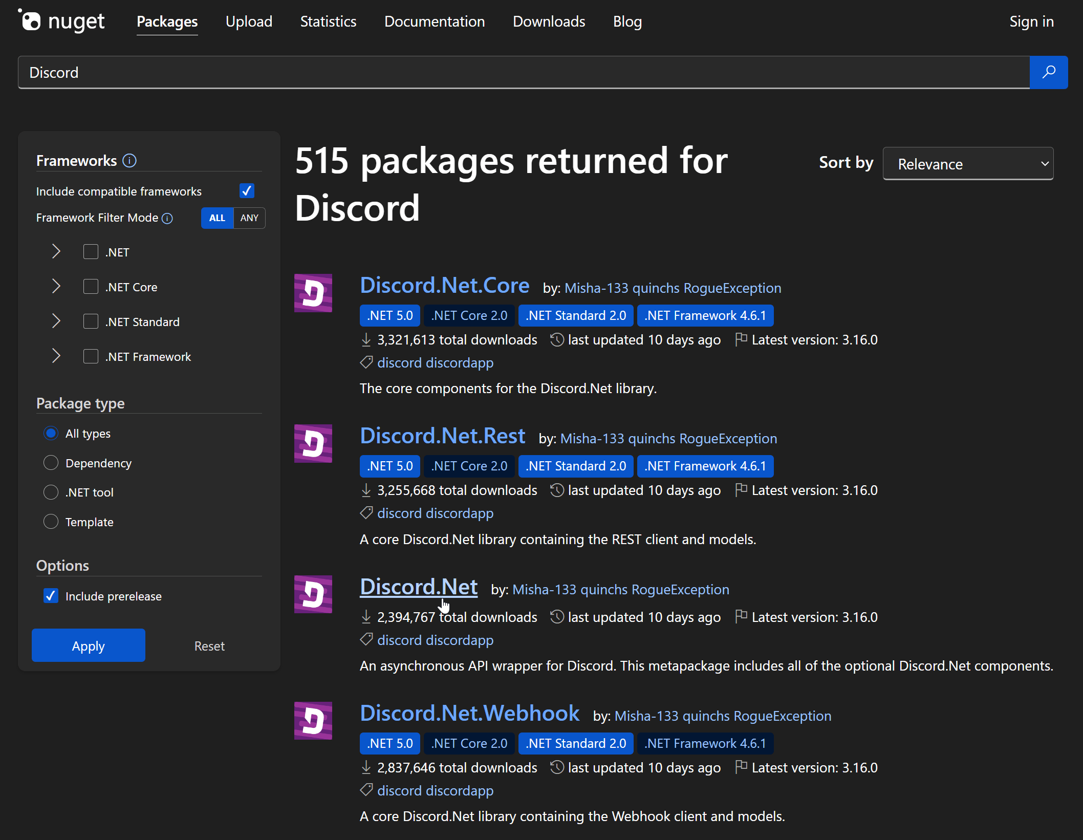The width and height of the screenshot is (1083, 840).
Task: Open the Discord.Net.Core package link
Action: [444, 285]
